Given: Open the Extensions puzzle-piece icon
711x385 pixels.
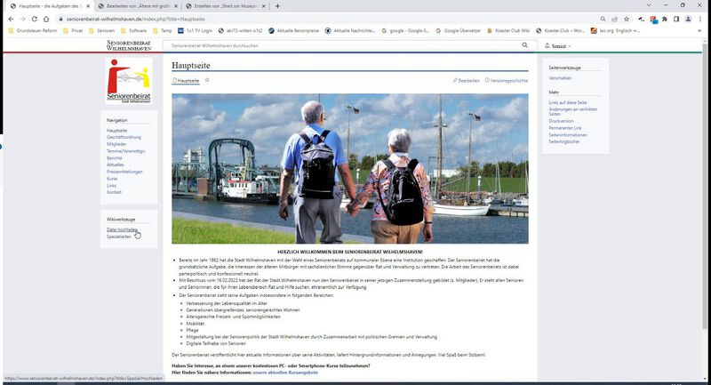Looking at the screenshot, I should coord(665,19).
